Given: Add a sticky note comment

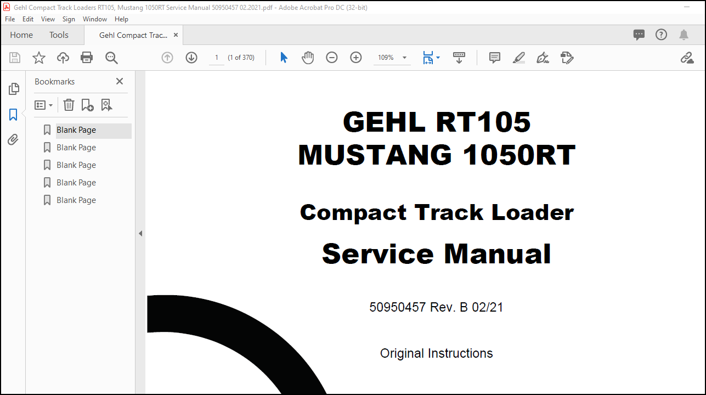Looking at the screenshot, I should click(x=495, y=58).
